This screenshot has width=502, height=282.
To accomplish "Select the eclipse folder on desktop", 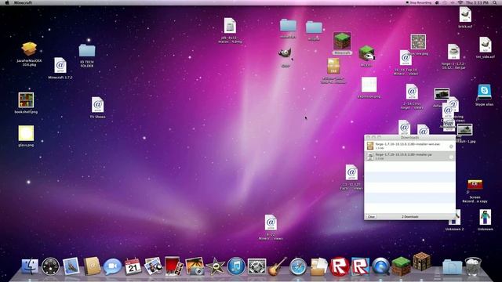I will click(314, 28).
